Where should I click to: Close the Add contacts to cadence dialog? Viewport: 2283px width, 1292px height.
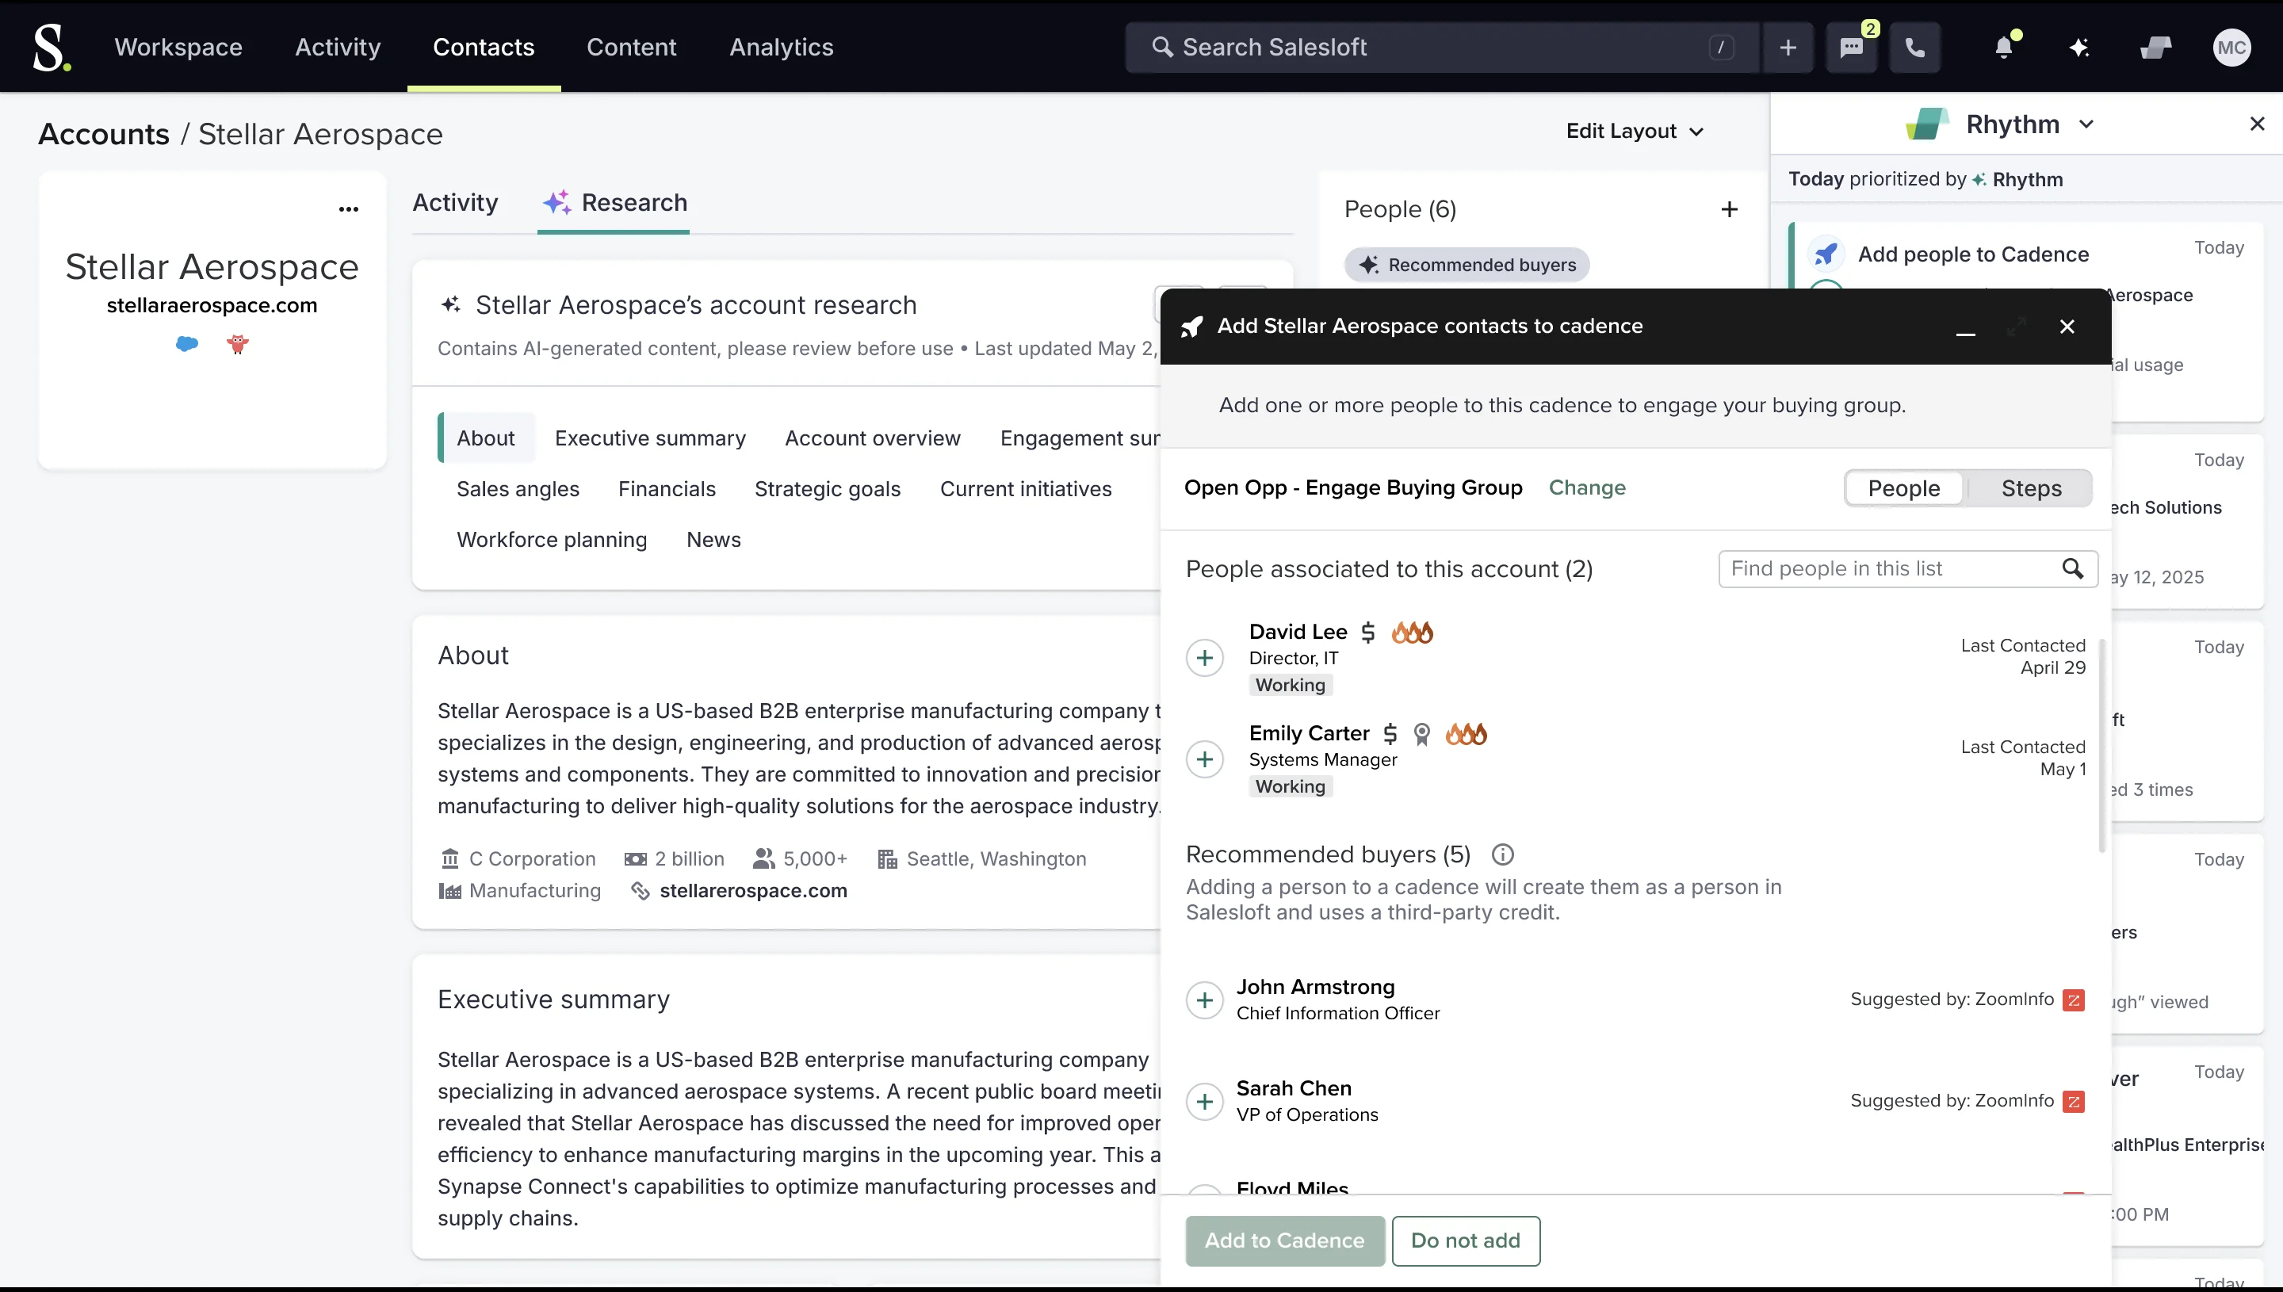coord(2067,327)
